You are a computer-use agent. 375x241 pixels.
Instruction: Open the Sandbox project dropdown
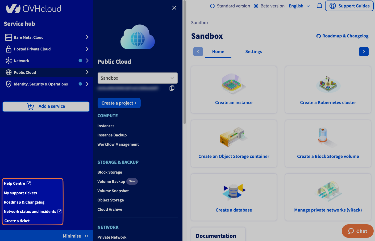pos(137,78)
